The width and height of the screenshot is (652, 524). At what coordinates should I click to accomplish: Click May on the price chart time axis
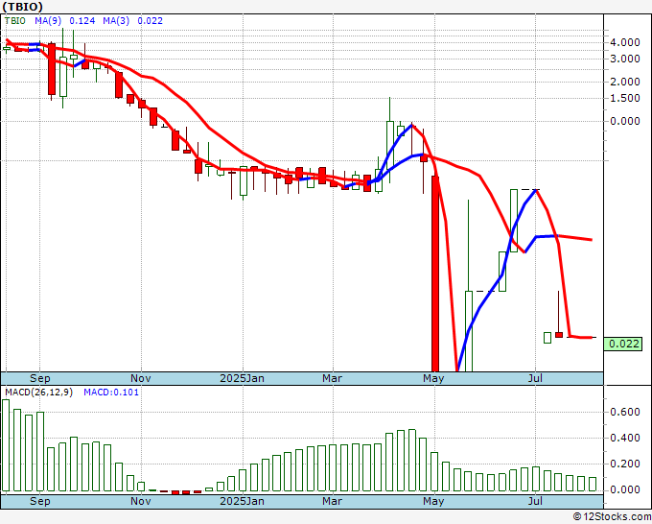point(433,378)
